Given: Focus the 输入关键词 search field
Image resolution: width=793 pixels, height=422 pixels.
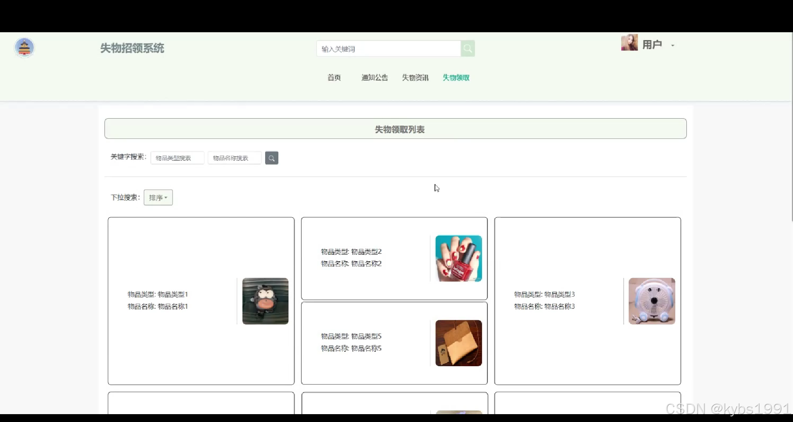Looking at the screenshot, I should (389, 49).
